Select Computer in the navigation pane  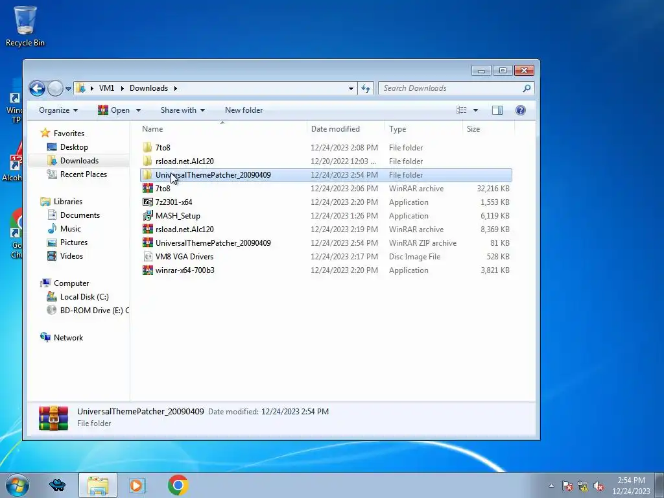click(x=71, y=283)
